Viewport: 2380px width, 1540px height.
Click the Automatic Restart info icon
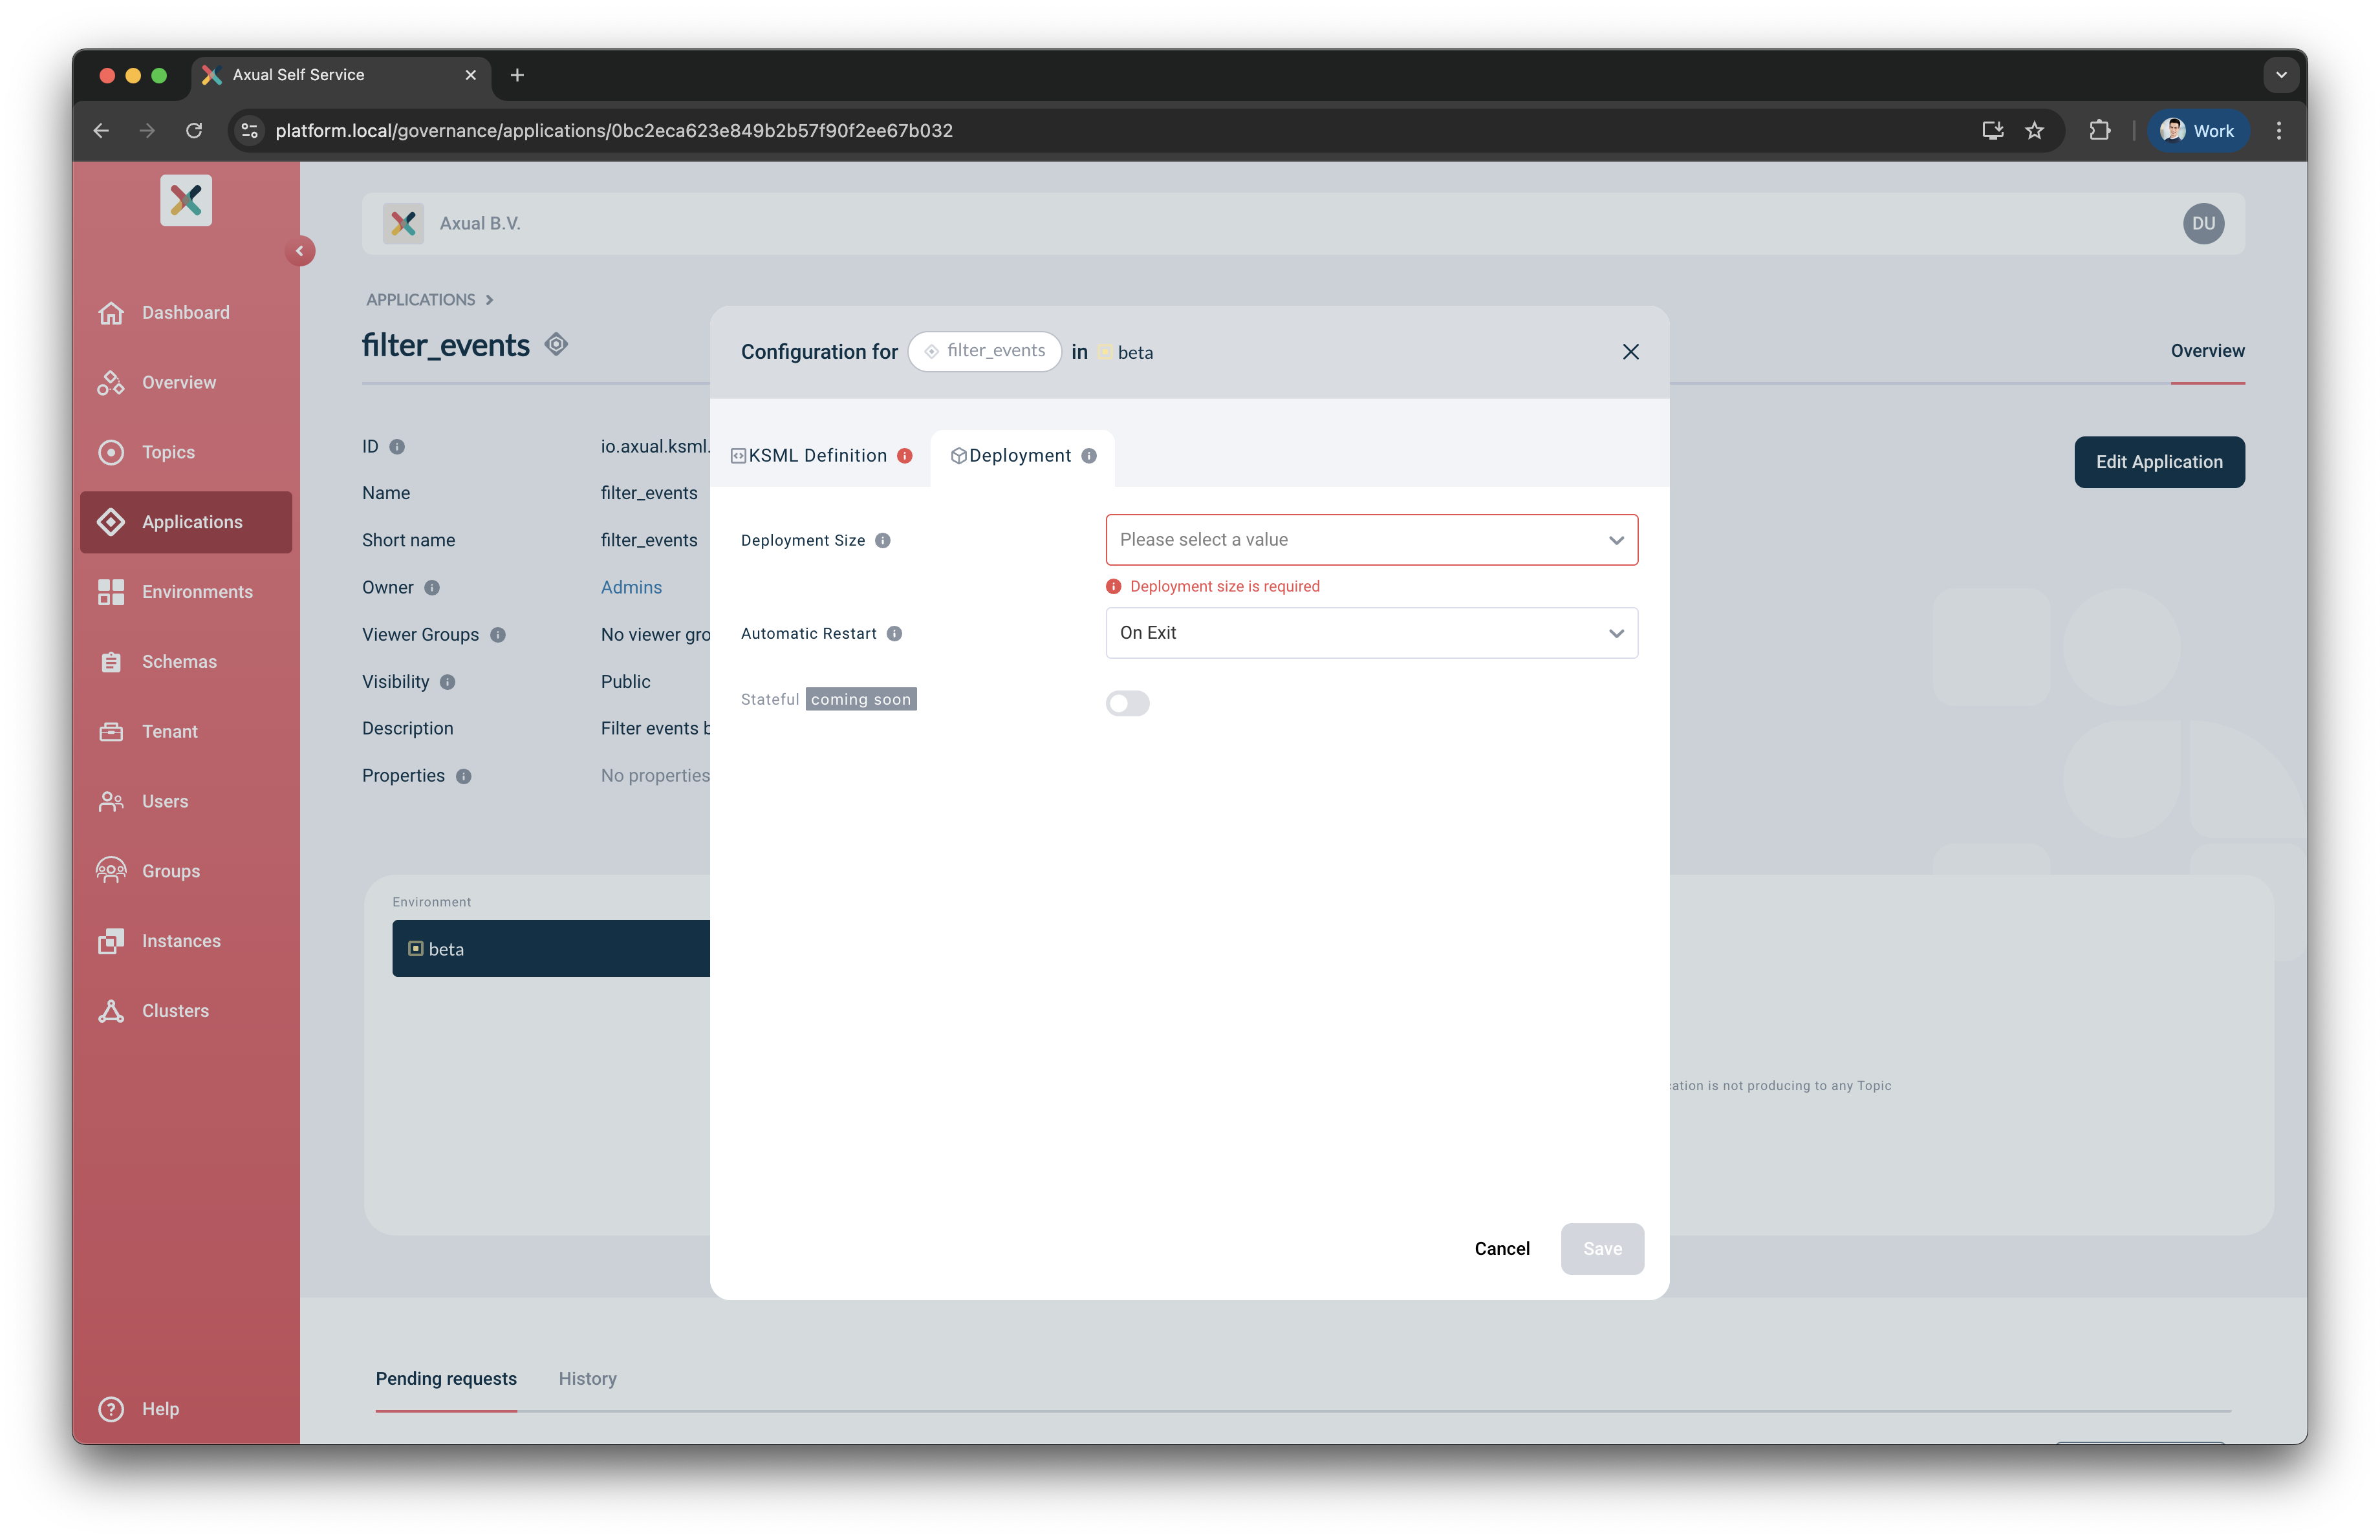point(894,634)
